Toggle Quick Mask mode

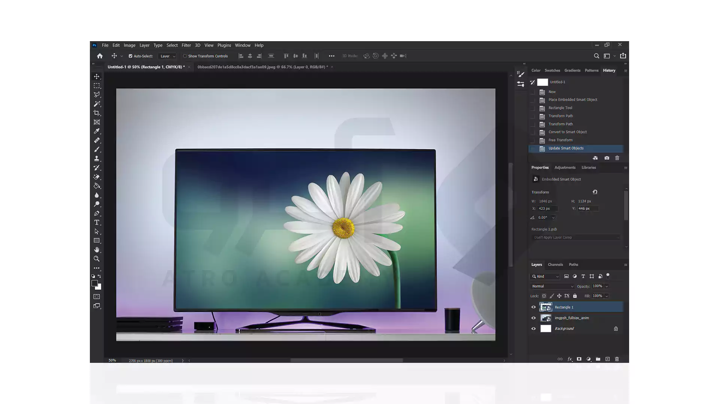[97, 297]
